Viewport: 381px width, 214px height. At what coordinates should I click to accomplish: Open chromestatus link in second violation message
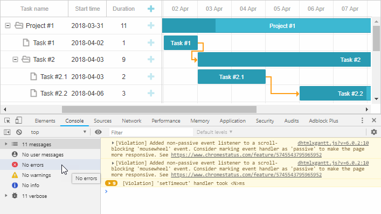coord(246,175)
